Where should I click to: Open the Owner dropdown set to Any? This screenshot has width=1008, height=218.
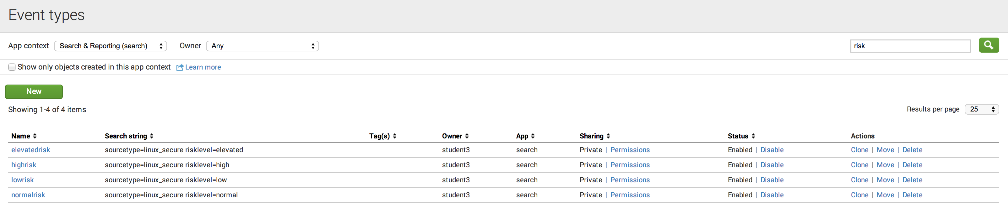(262, 46)
